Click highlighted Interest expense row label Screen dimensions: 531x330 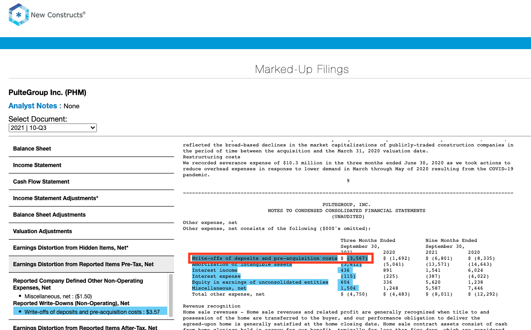pos(216,276)
